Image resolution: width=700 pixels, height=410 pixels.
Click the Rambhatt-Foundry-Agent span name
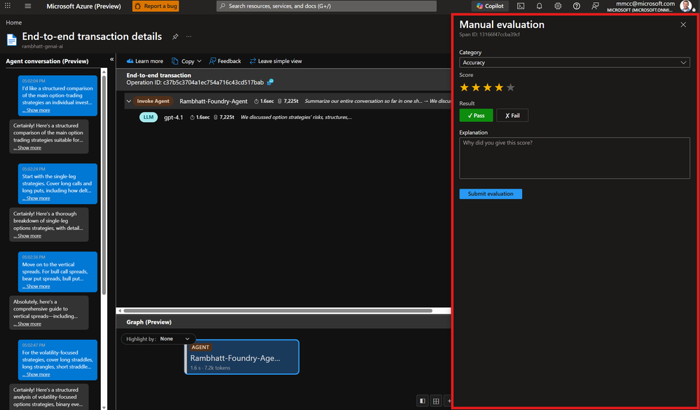point(214,102)
